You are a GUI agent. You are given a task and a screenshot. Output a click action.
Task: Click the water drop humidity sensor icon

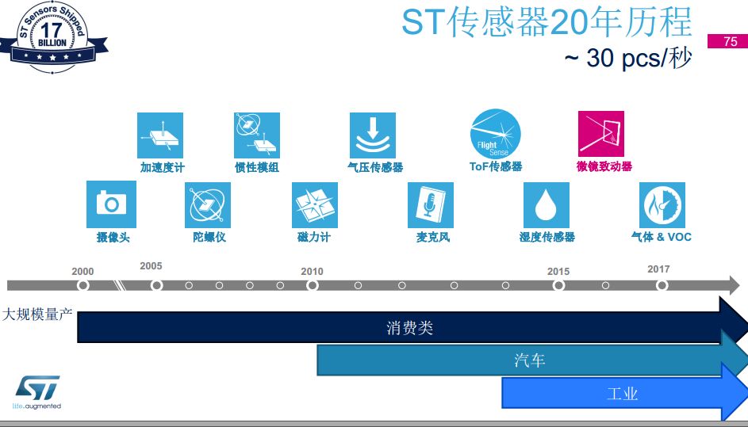click(x=547, y=205)
